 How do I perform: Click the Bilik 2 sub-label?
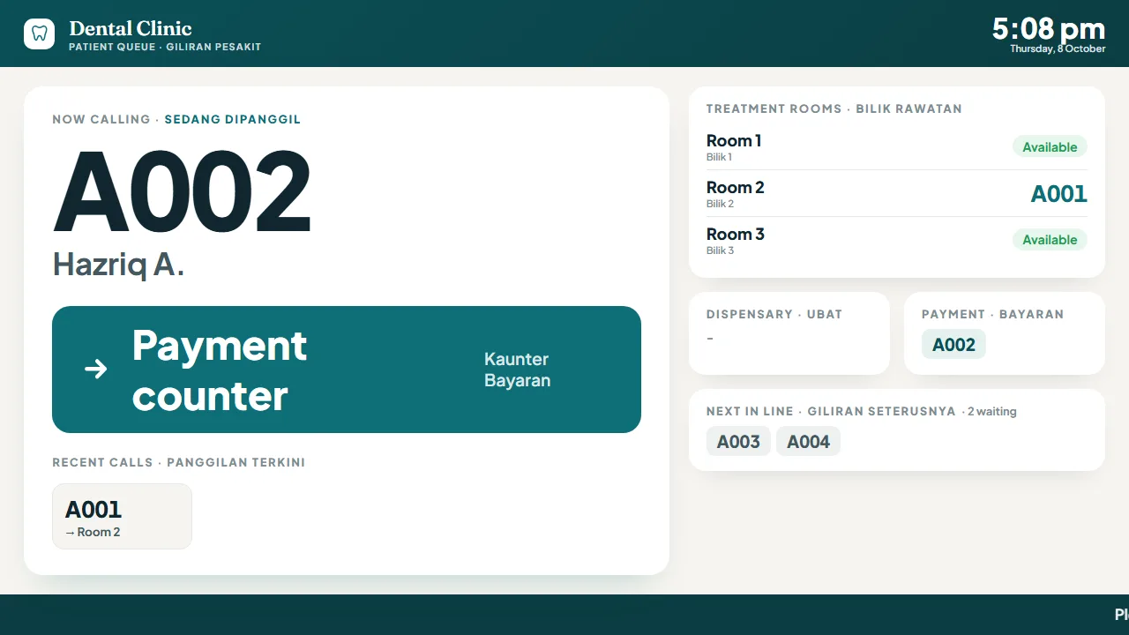[x=720, y=204]
